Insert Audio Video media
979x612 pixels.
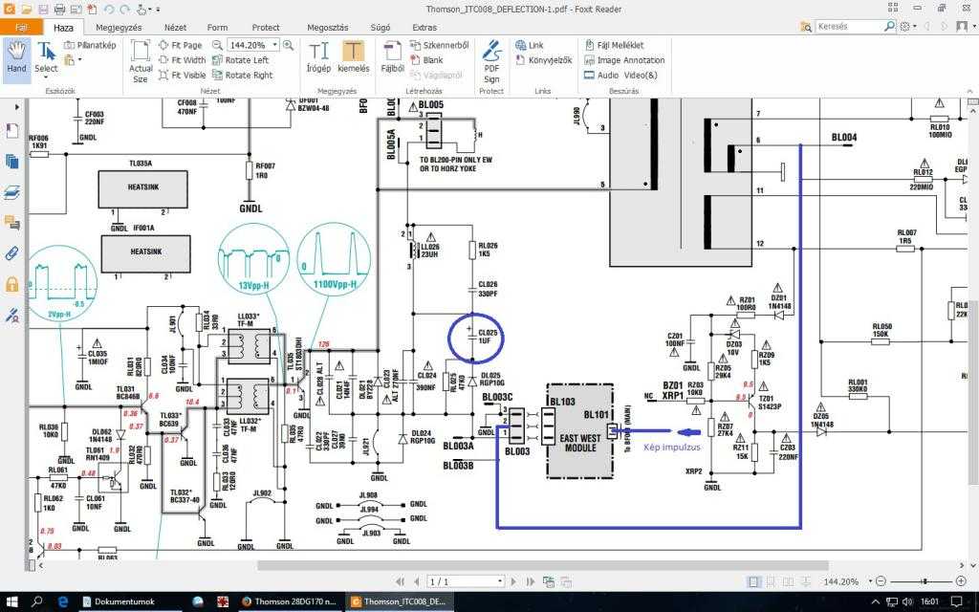pyautogui.click(x=620, y=75)
